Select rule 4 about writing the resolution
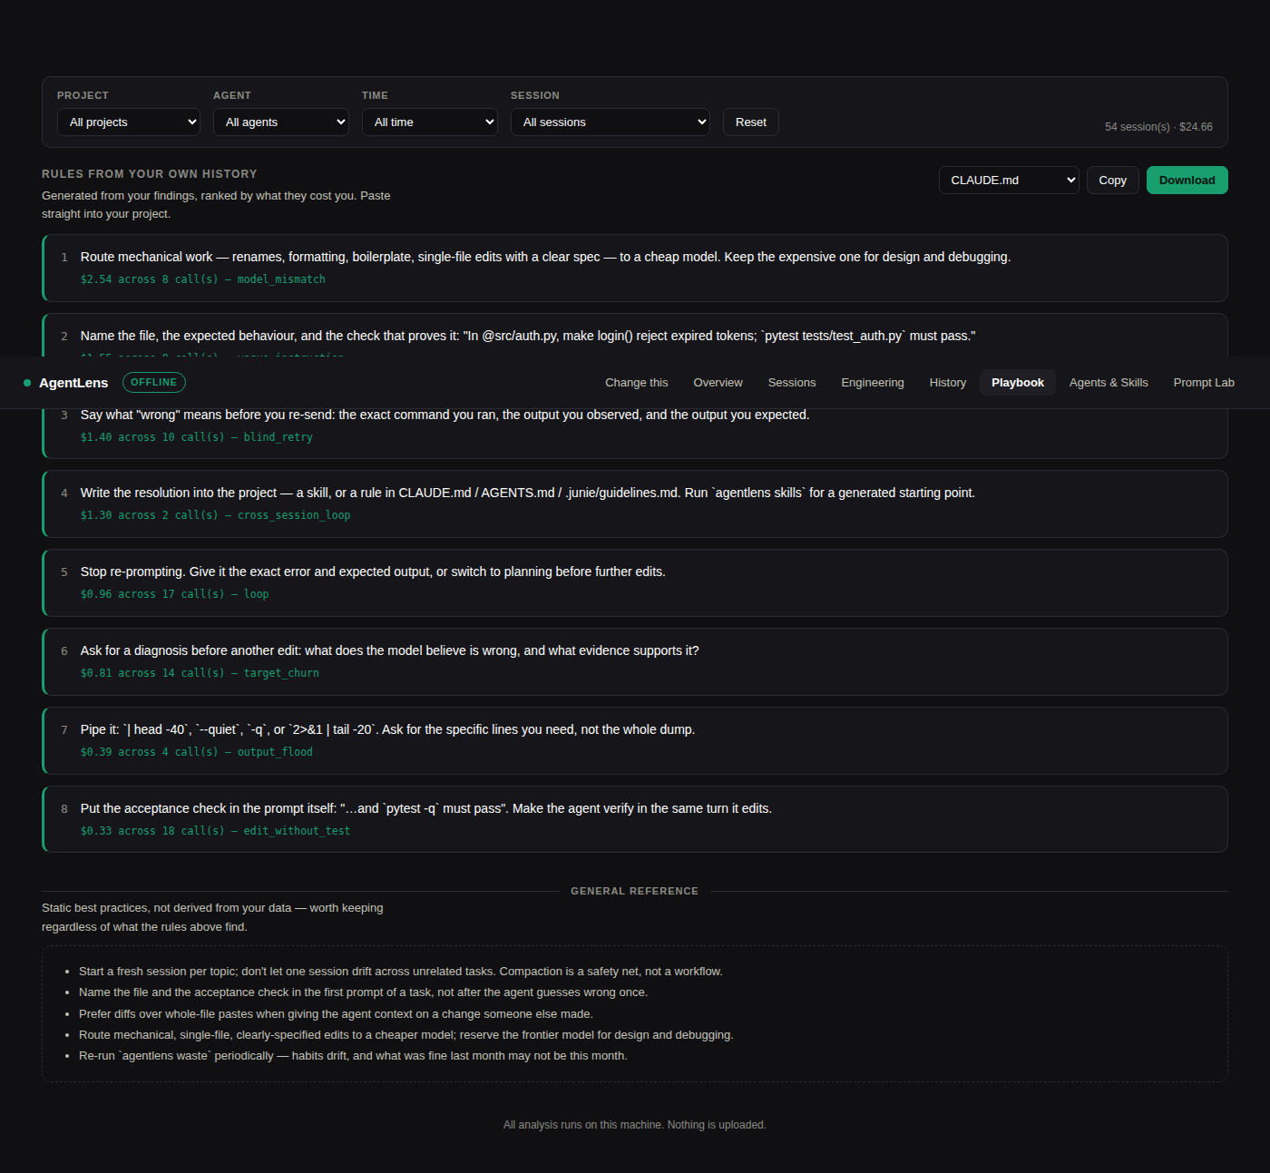Screen dimensions: 1270x1173 tap(635, 503)
